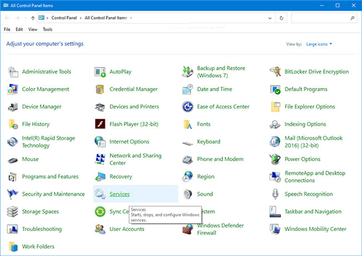Click the Services gear icon
This screenshot has height=256, width=362.
pos(100,194)
